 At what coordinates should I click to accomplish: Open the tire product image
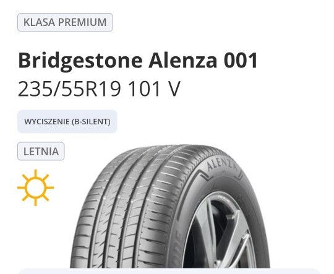point(169,206)
